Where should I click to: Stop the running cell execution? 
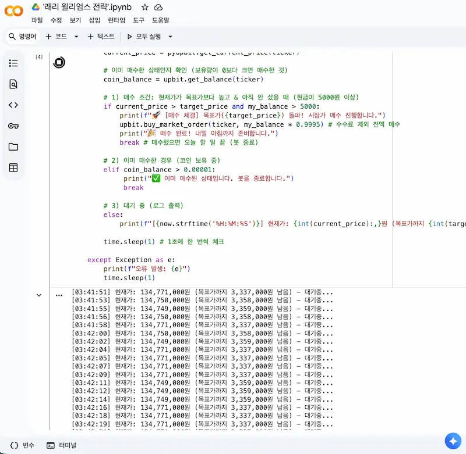[x=59, y=62]
